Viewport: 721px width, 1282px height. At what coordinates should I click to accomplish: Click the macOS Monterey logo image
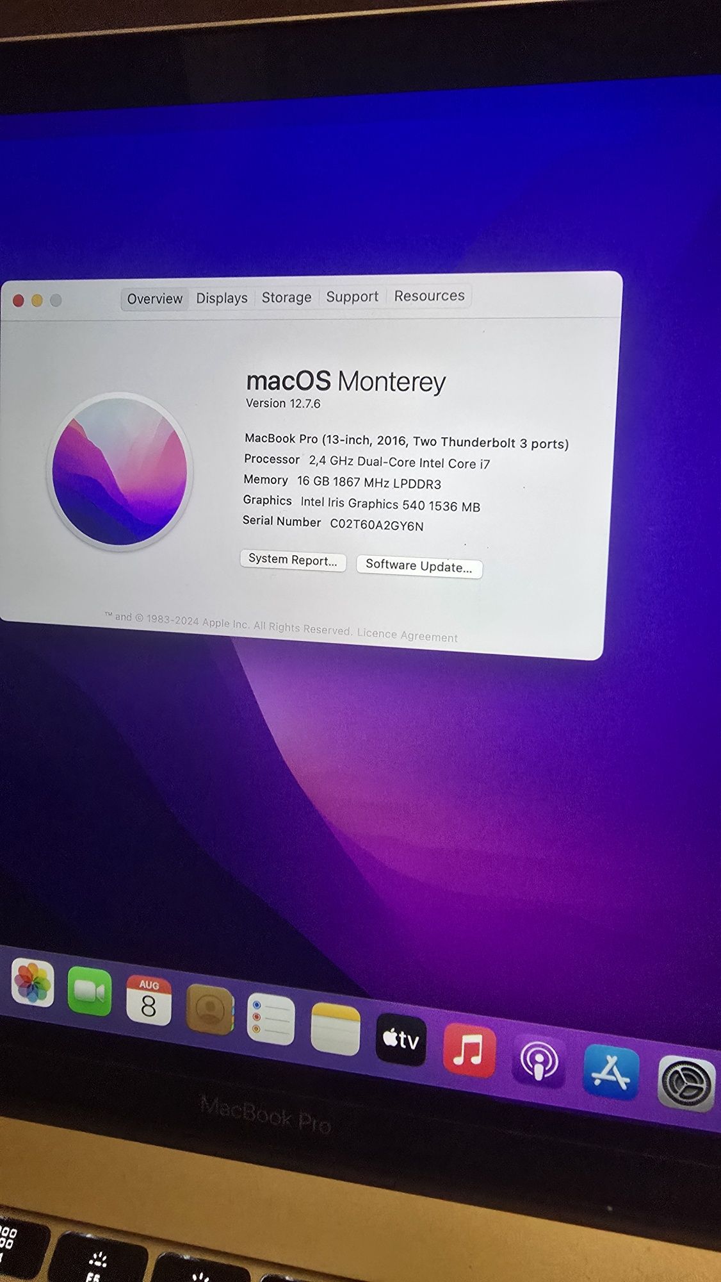120,472
